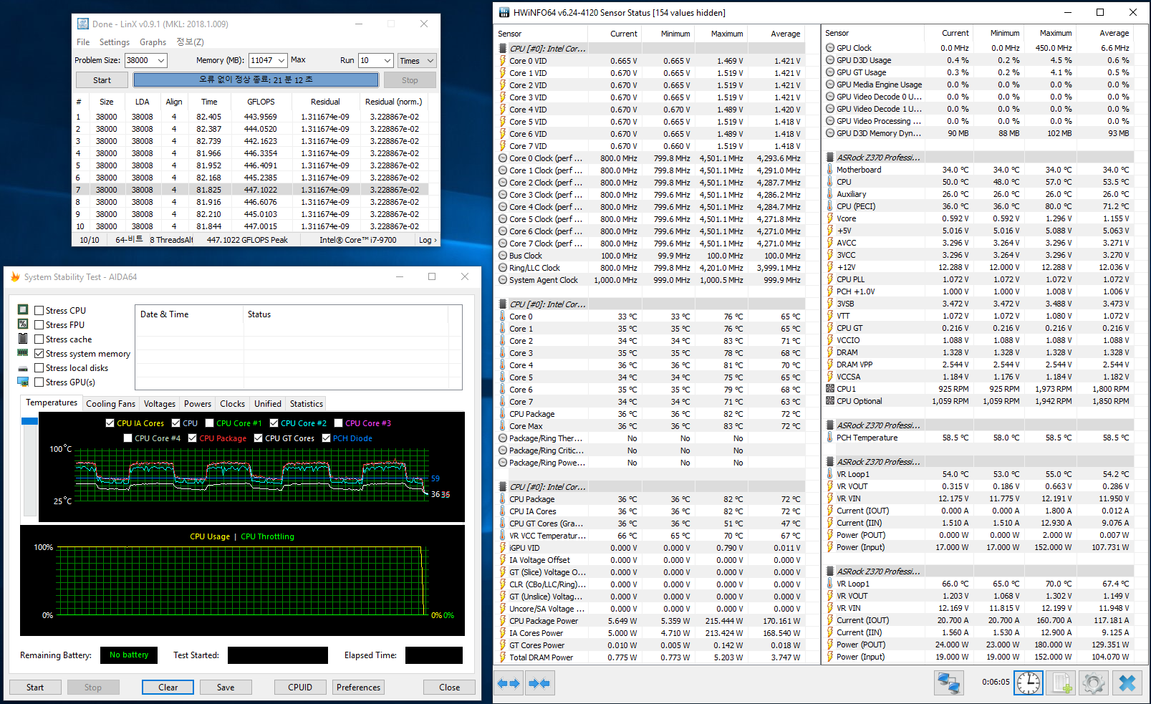Toggle CPU Core #1 graph checkbox
This screenshot has width=1151, height=704.
click(210, 423)
